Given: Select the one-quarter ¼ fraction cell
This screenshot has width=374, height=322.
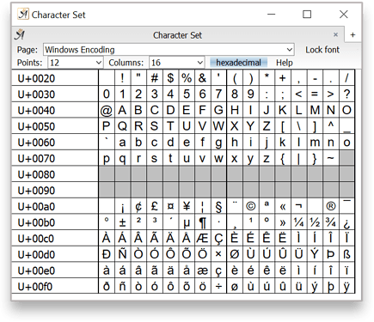Looking at the screenshot, I should pos(299,222).
